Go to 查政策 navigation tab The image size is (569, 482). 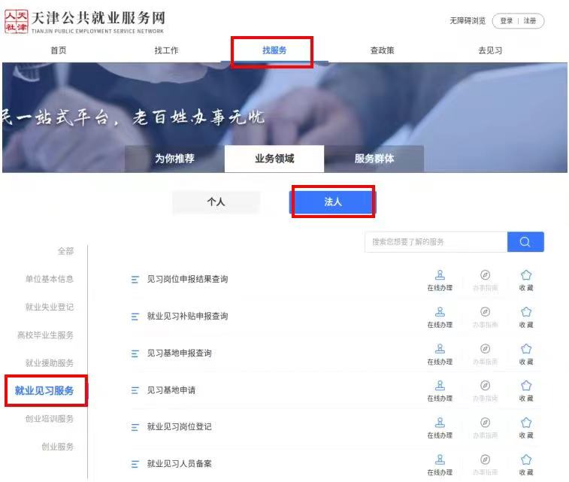click(382, 50)
